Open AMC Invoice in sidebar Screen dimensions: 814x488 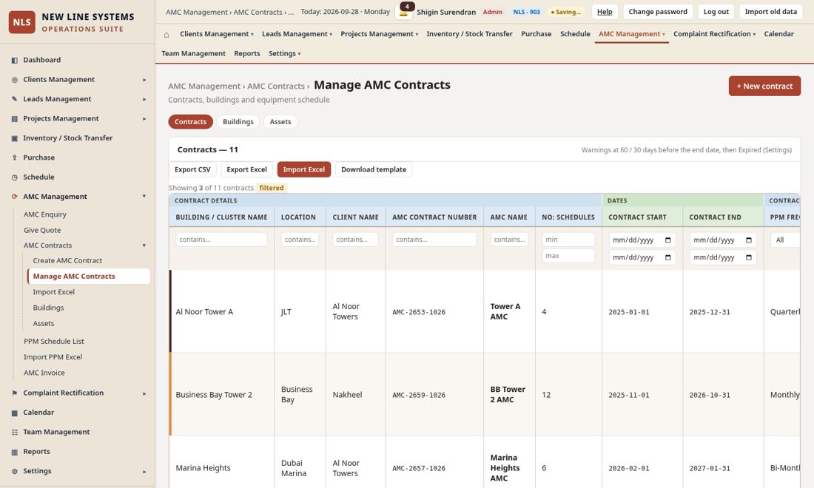[x=44, y=373]
